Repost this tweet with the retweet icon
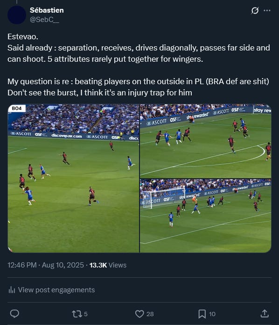 pos(77,314)
